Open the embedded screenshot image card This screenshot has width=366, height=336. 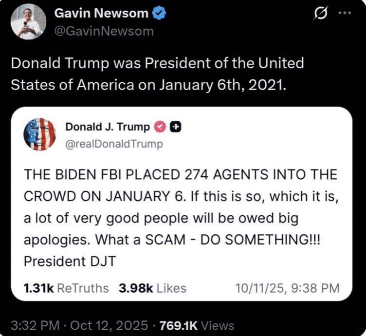coord(182,204)
